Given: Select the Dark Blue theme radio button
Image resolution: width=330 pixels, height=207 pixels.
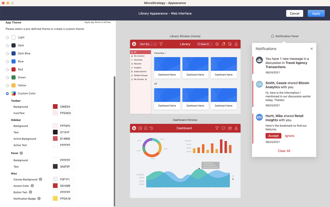Looking at the screenshot, I should pyautogui.click(x=7, y=53).
